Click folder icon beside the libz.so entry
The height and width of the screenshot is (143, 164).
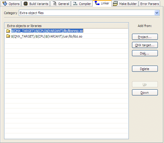[x=8, y=36]
